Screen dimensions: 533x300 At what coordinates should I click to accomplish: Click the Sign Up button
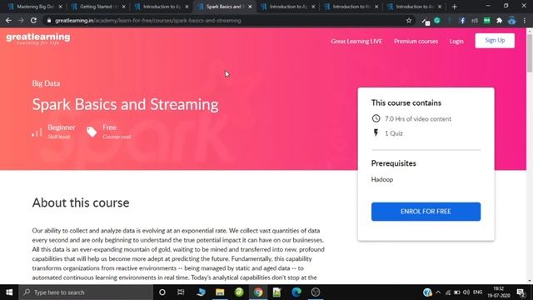point(495,41)
